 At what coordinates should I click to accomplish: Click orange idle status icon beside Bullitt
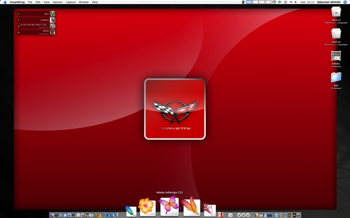18,32
